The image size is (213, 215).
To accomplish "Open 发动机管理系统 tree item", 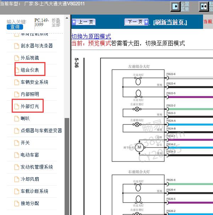I will (x=37, y=167).
